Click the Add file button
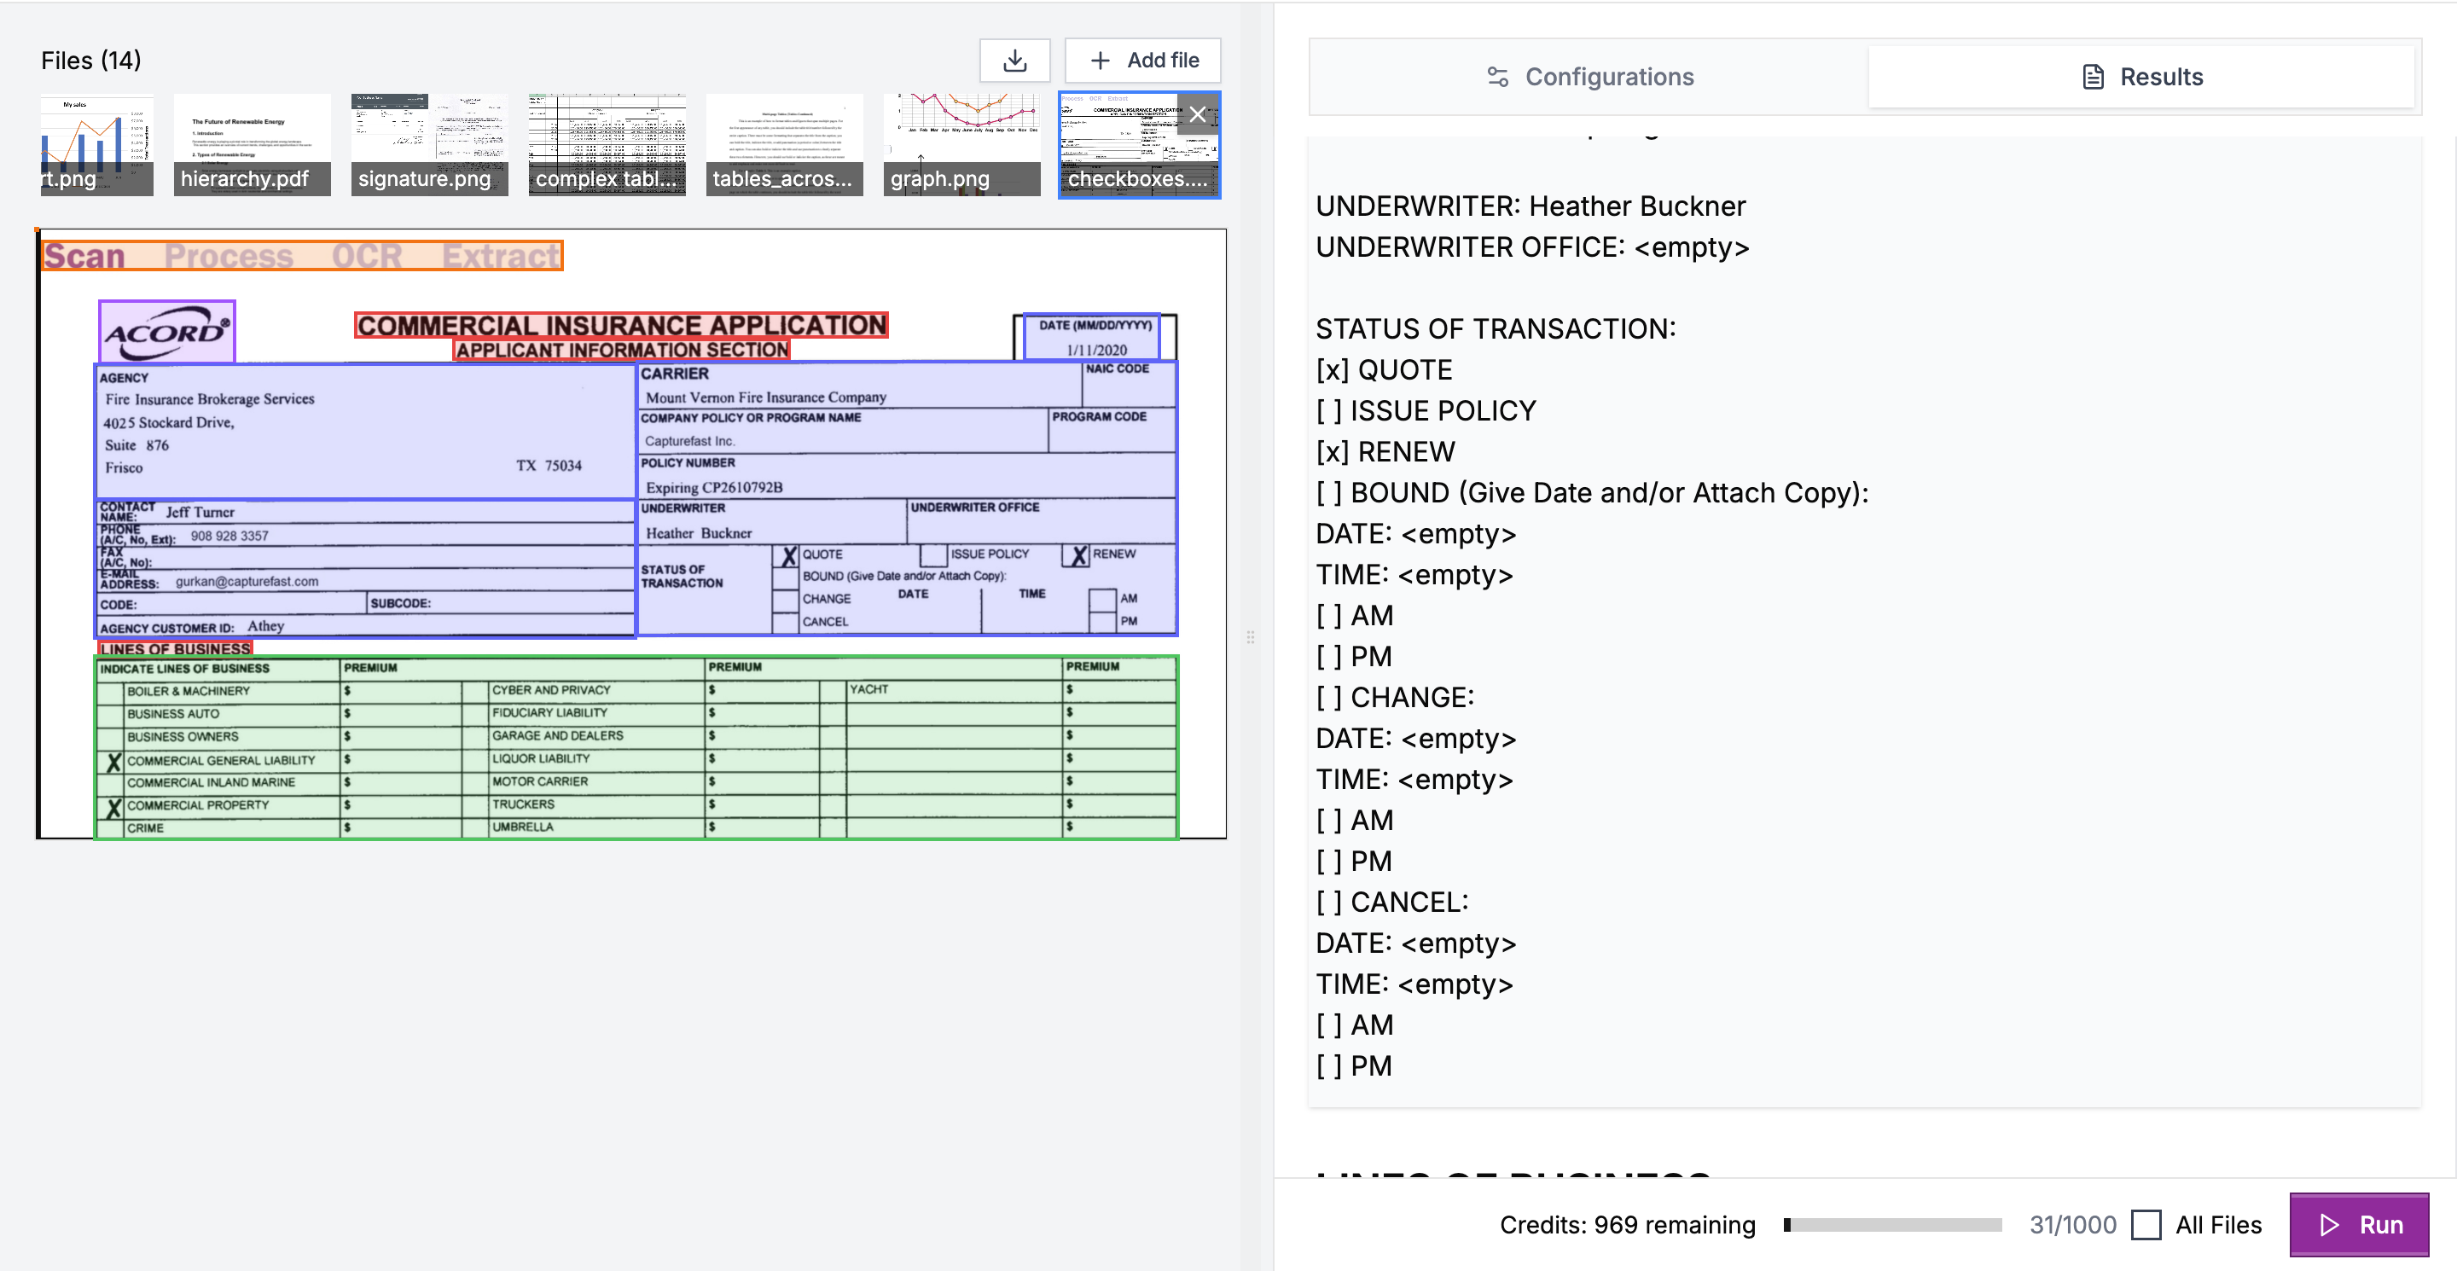 coord(1141,59)
